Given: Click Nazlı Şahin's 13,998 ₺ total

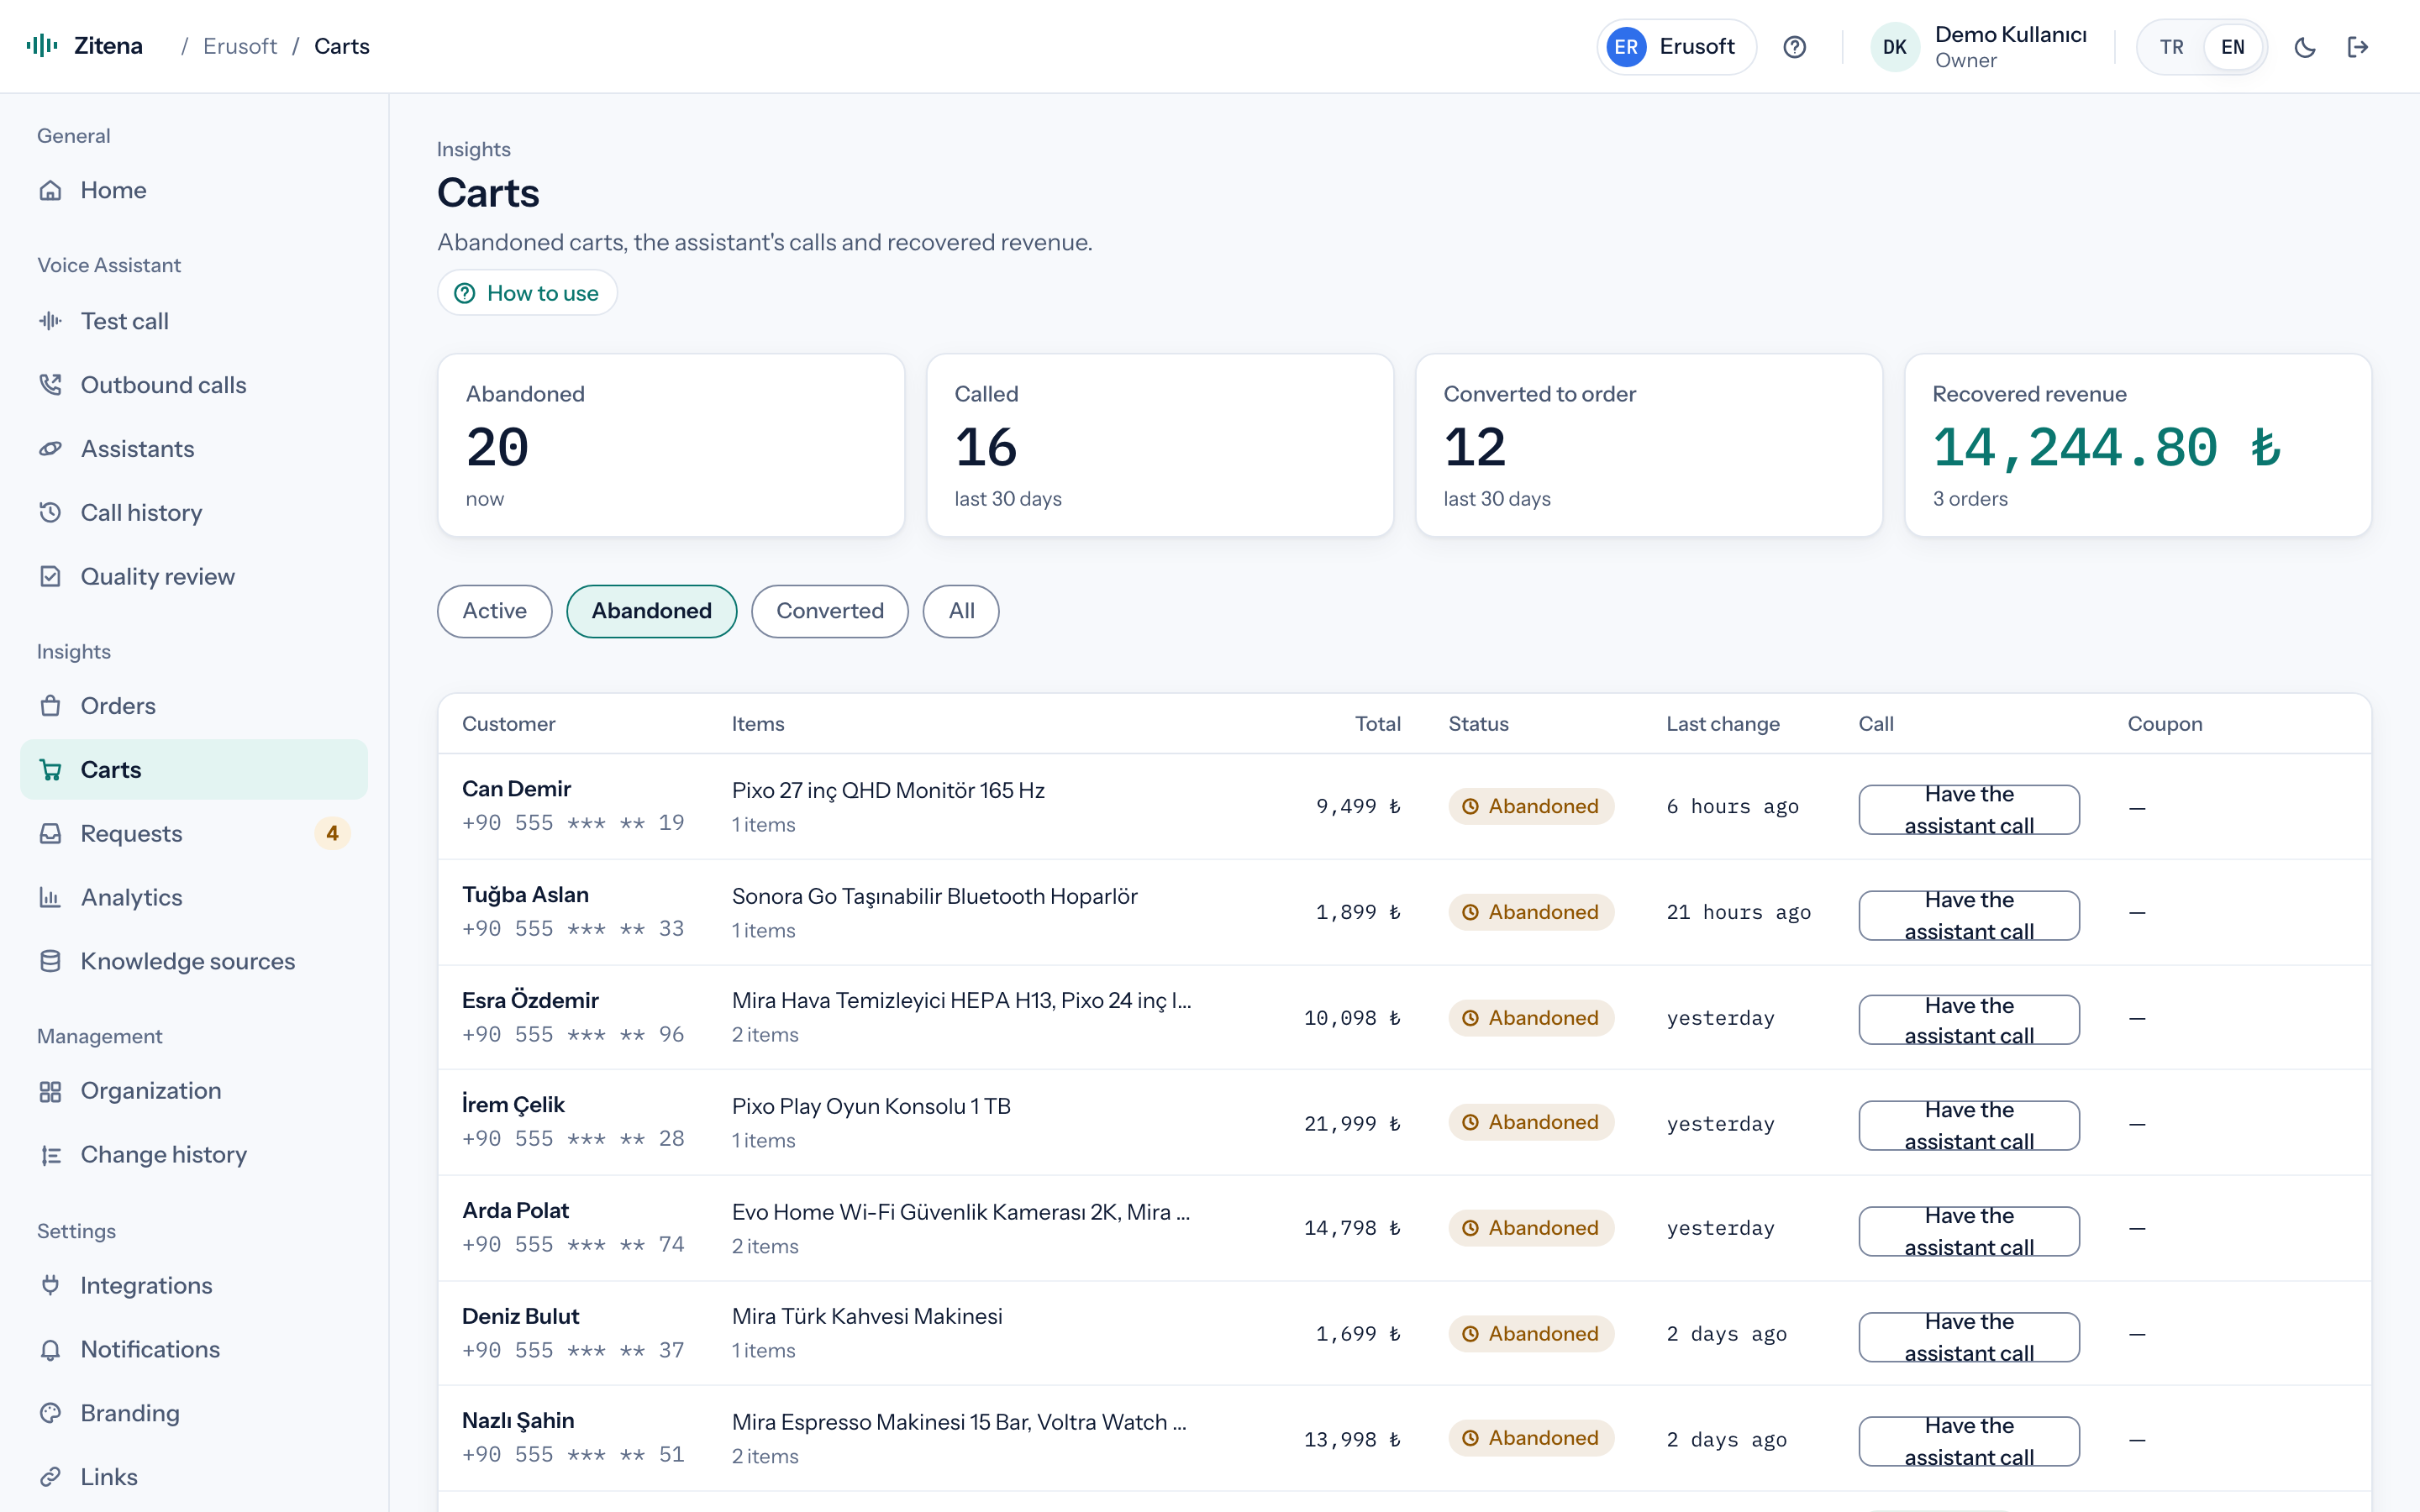Looking at the screenshot, I should pyautogui.click(x=1352, y=1440).
